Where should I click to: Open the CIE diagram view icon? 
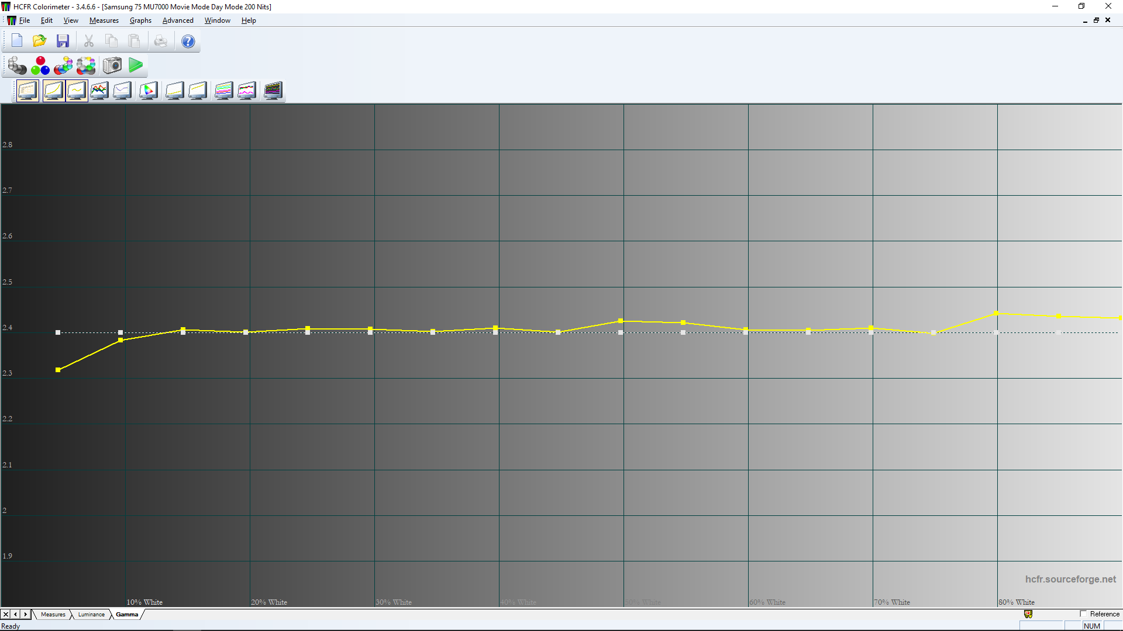tap(149, 91)
